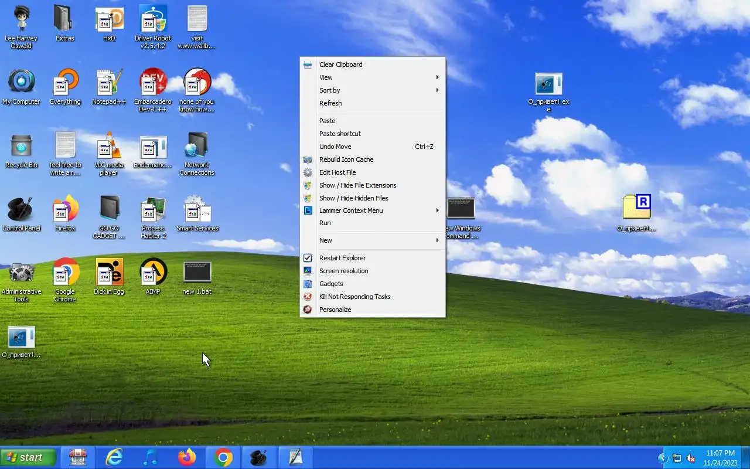Select the visit www.wallb... text file

click(x=197, y=26)
